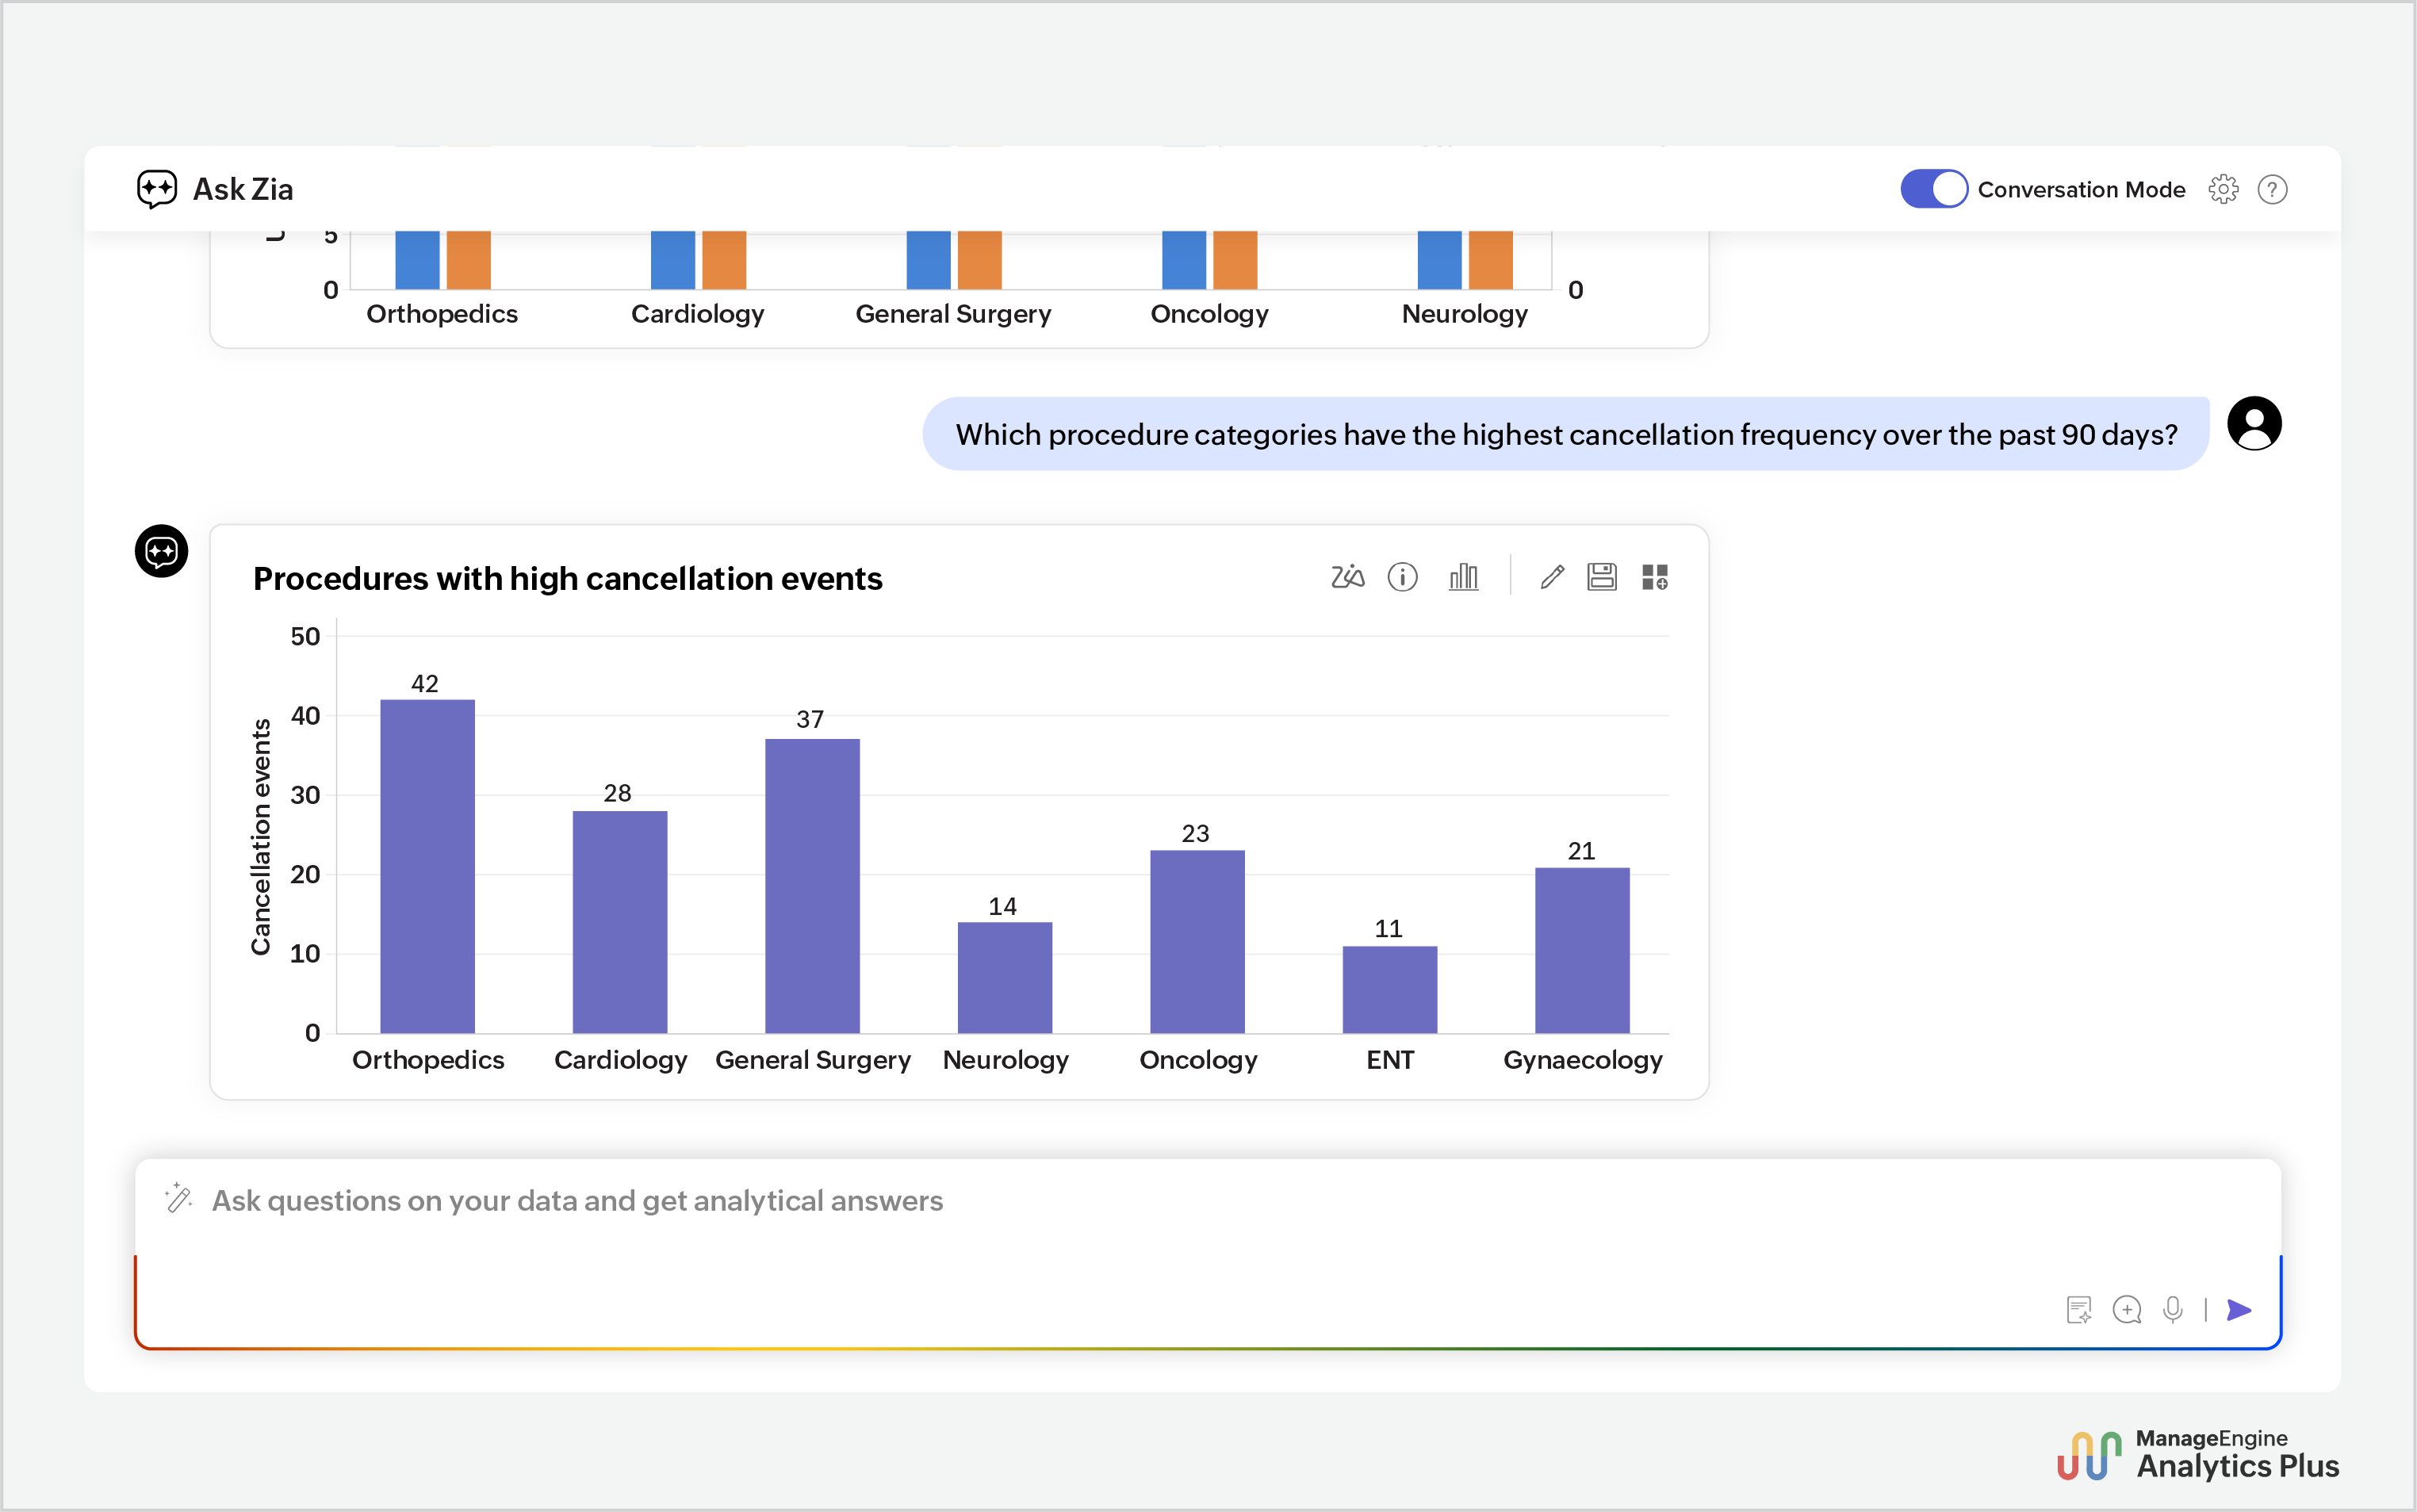Open the help question mark icon
Screen dimensions: 2417x1512
pyautogui.click(x=2272, y=189)
